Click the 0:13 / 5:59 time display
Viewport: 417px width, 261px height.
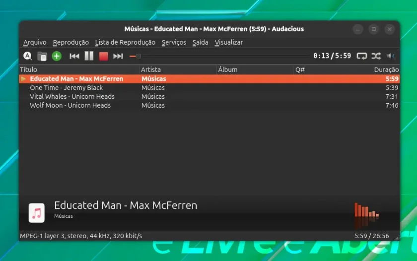pos(332,56)
